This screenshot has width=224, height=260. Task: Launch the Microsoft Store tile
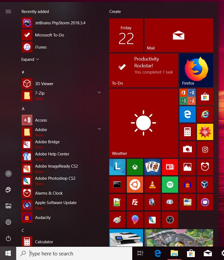coord(205,97)
